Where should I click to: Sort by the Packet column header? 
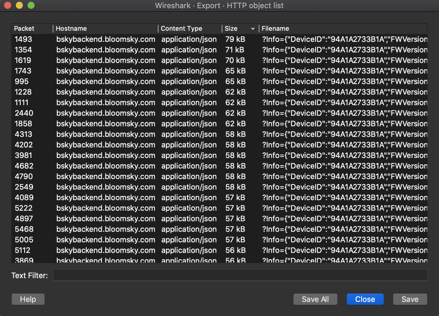coord(32,28)
